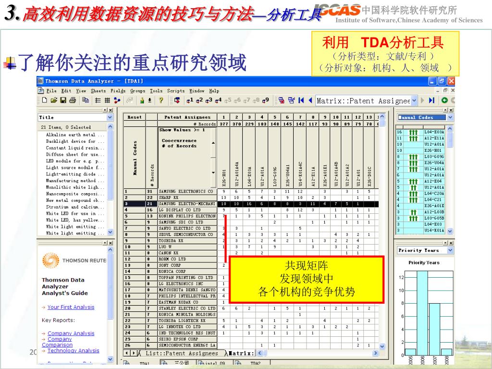The height and width of the screenshot is (369, 492).
Task: Open the Tools menu
Action: (156, 91)
